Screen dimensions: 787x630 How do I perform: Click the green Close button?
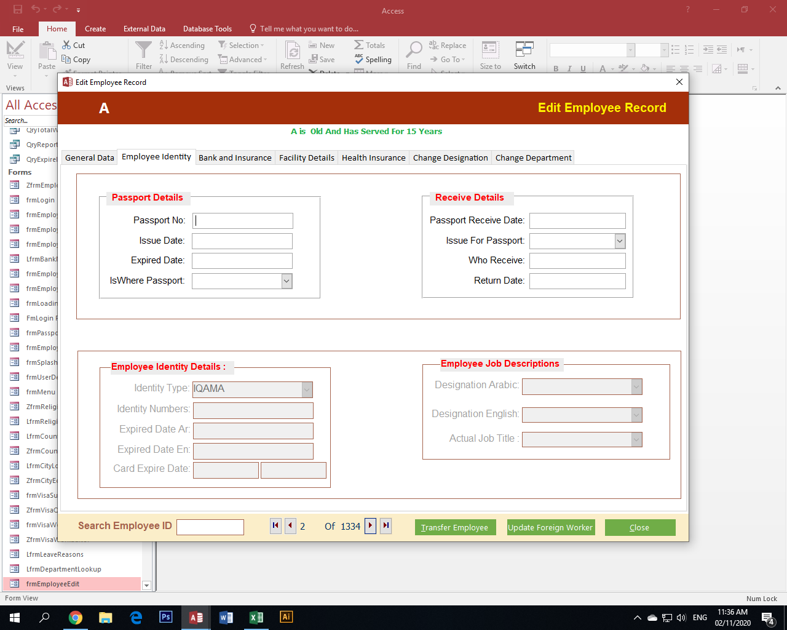(640, 527)
